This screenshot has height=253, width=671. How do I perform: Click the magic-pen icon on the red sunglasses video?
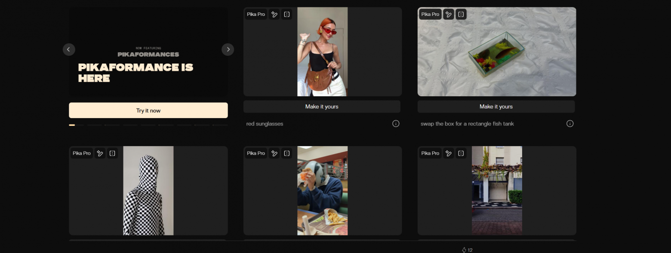coord(274,14)
